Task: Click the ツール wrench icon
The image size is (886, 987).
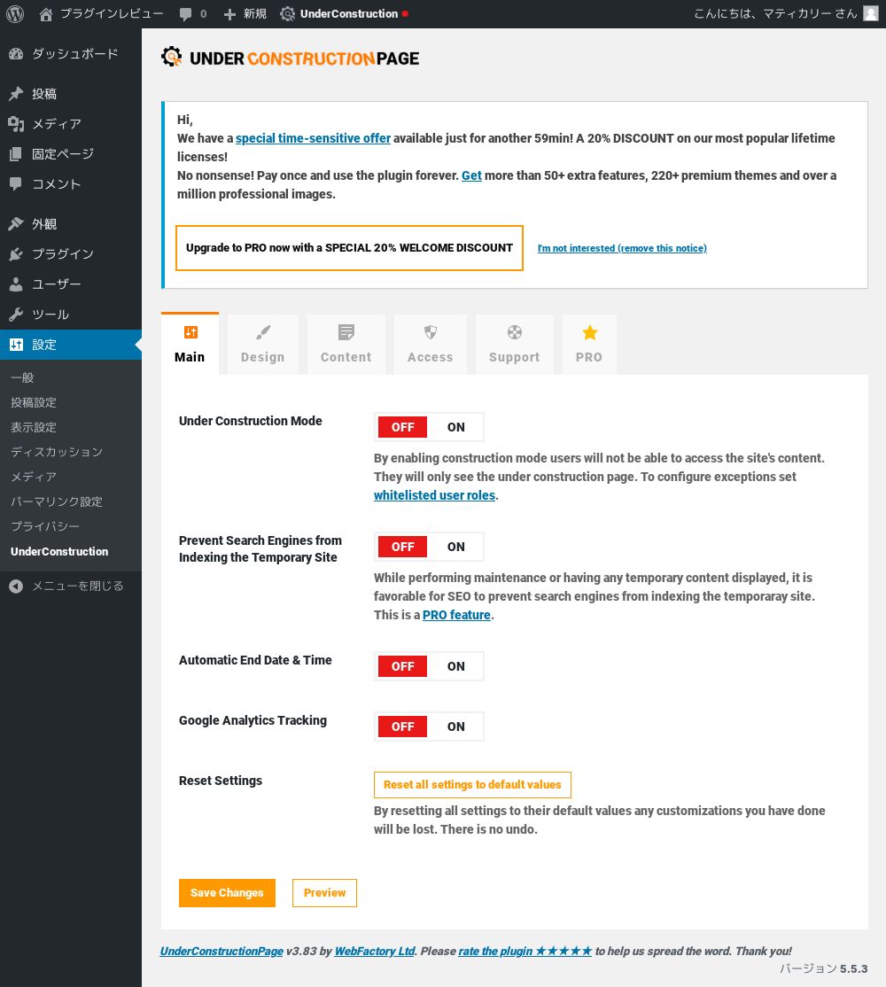Action: 16,315
